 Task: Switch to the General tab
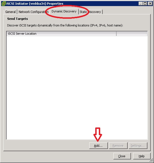click(10, 12)
